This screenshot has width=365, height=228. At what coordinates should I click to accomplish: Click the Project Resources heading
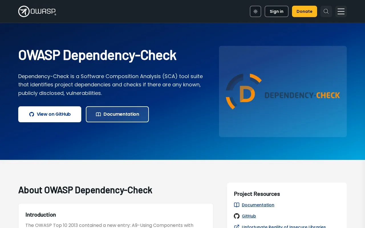257,194
